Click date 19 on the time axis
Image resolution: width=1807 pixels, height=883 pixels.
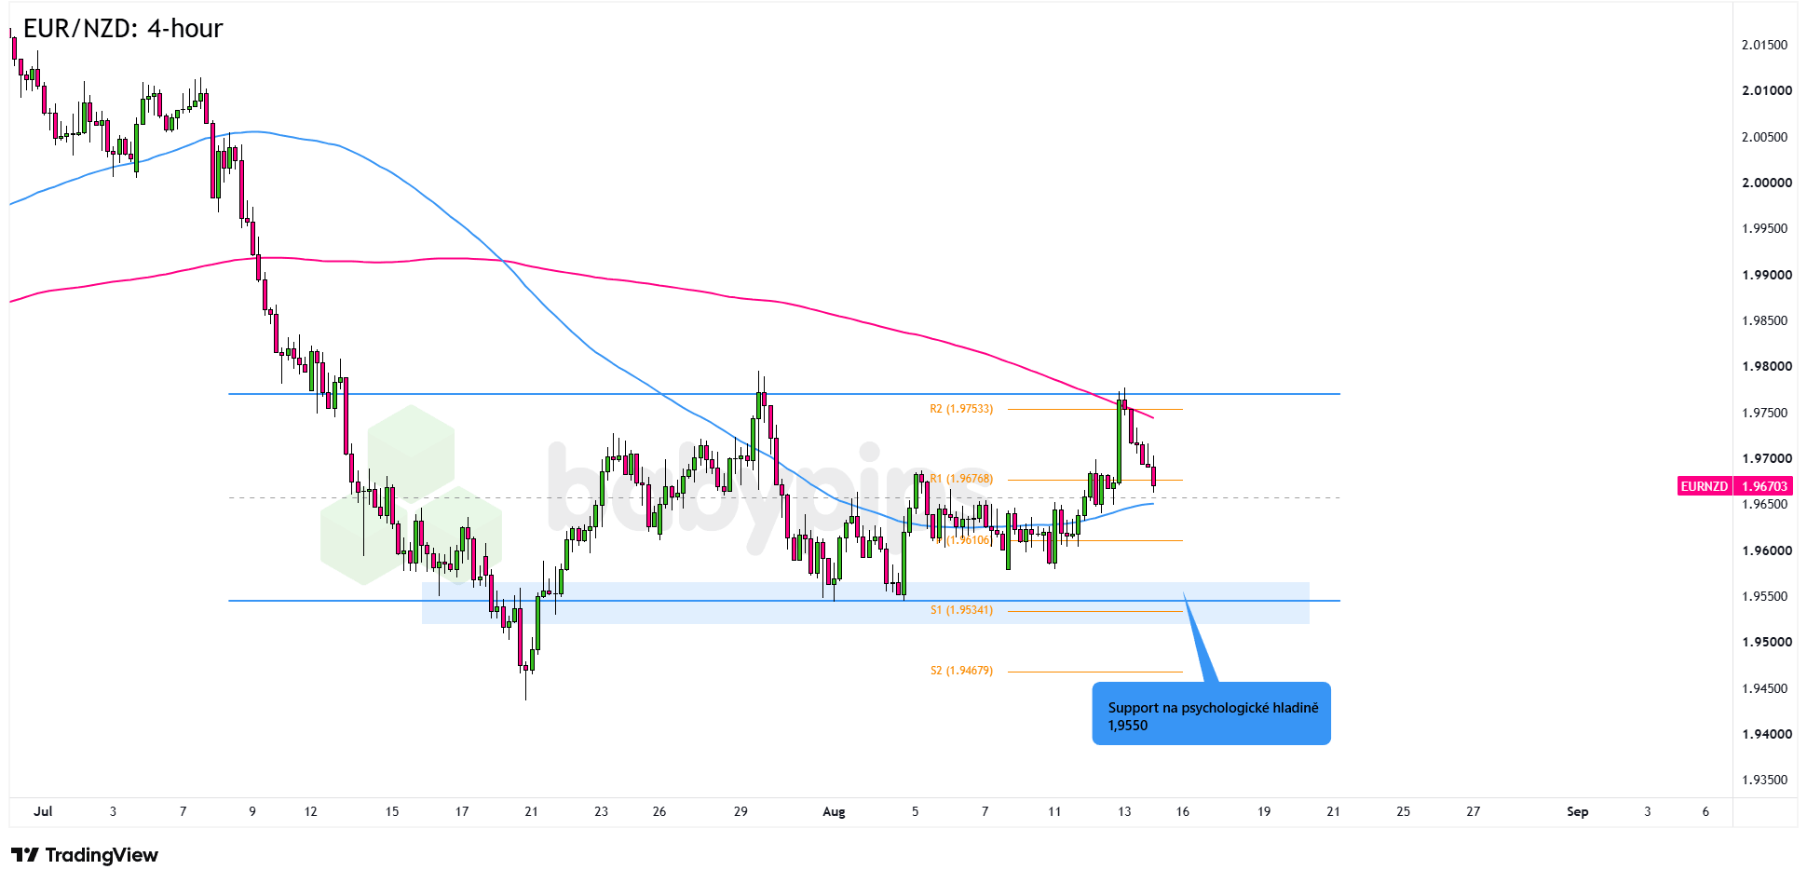[x=1264, y=811]
